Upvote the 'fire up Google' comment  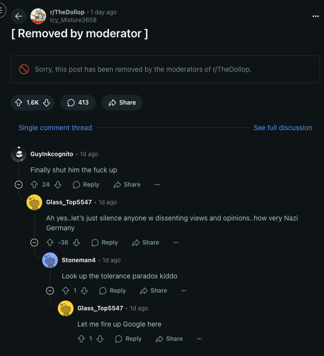(81, 339)
